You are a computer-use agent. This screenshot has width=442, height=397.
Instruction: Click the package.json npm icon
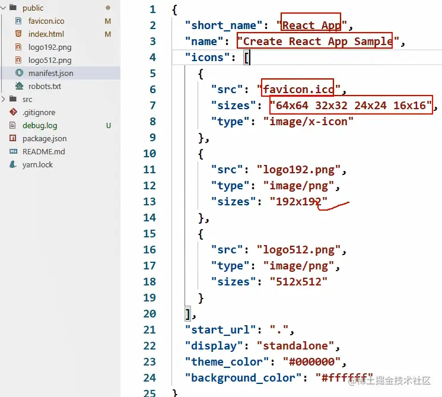pos(12,138)
